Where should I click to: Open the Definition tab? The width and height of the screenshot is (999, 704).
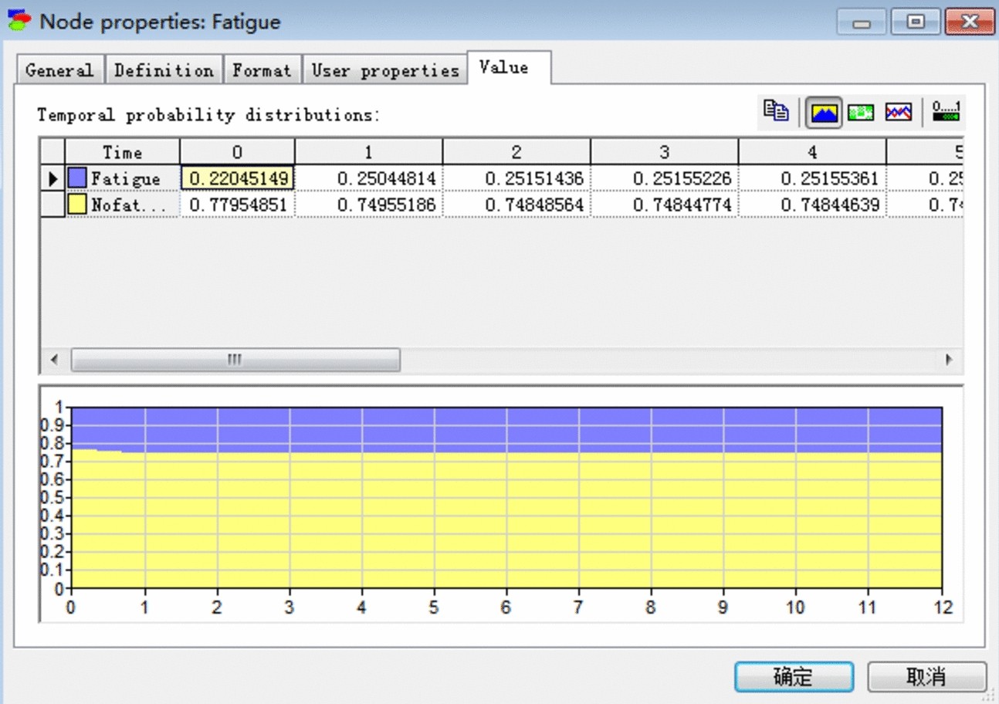click(164, 70)
